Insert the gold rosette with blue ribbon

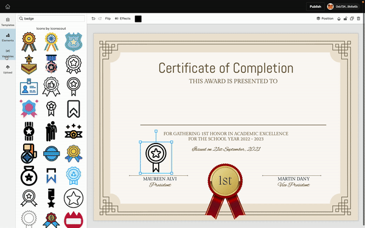click(74, 154)
